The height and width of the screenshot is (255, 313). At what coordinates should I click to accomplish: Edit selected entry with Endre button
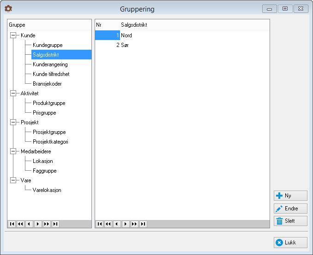[x=290, y=209]
